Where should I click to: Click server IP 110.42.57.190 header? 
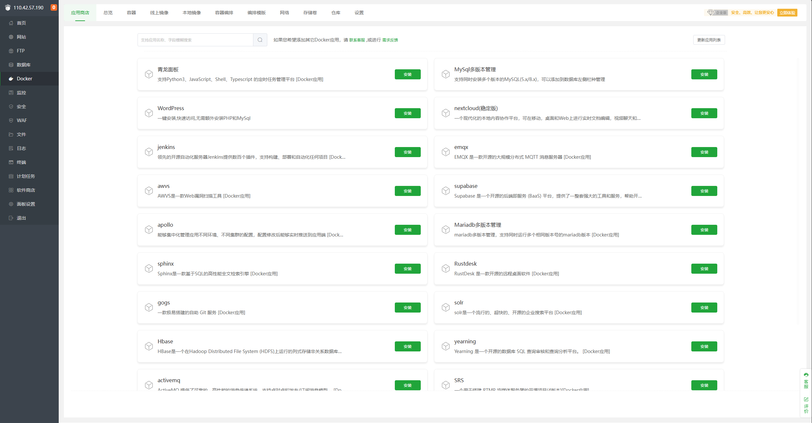pyautogui.click(x=29, y=7)
